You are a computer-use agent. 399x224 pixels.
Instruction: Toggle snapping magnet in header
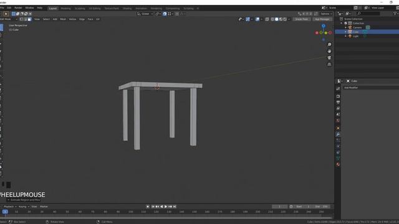point(165,14)
